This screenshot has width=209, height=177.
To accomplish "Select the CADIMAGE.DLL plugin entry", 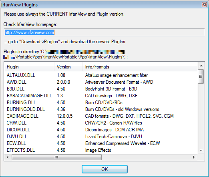I will coord(22,116).
